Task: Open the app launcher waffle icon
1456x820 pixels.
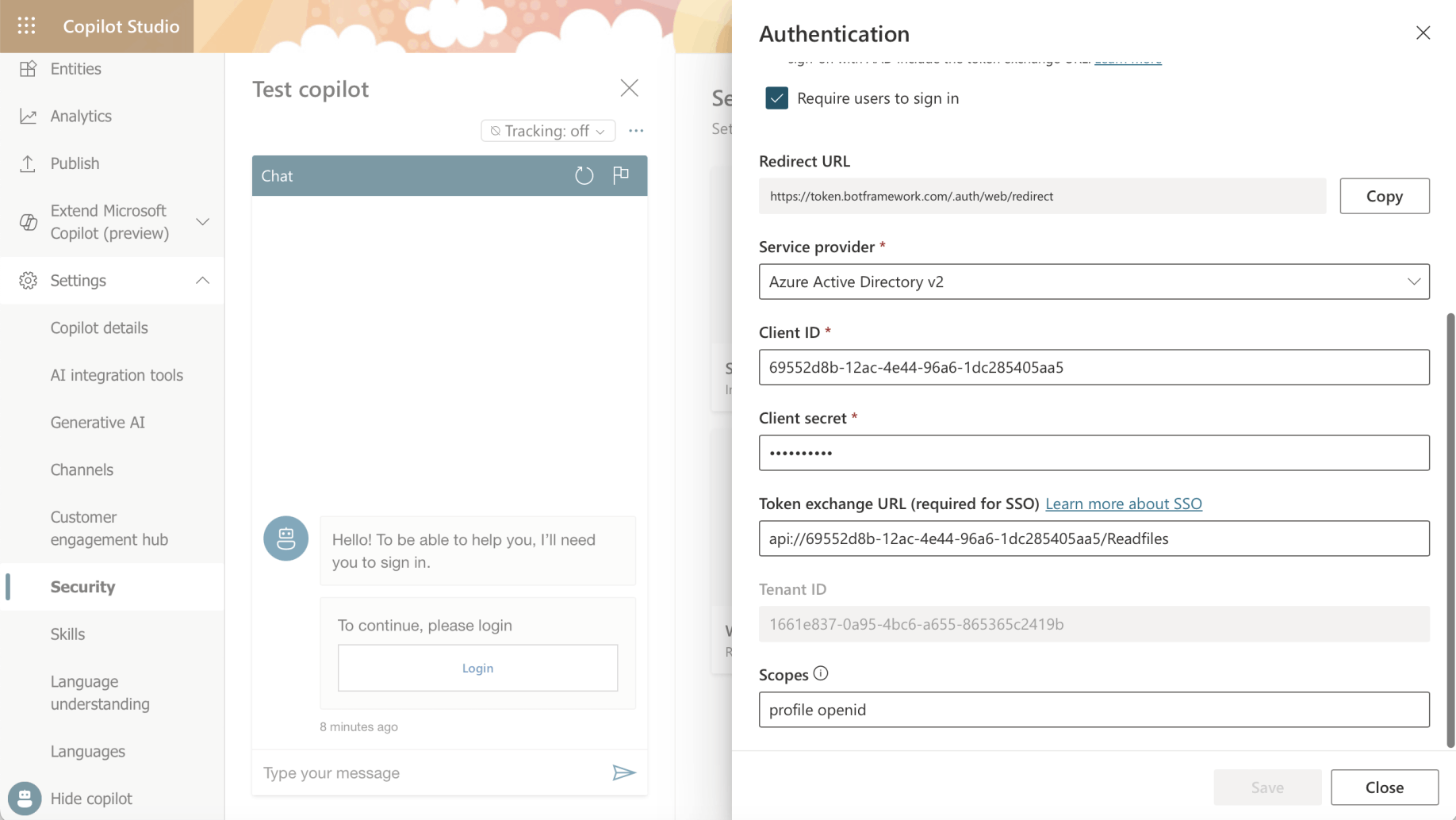Action: [26, 26]
